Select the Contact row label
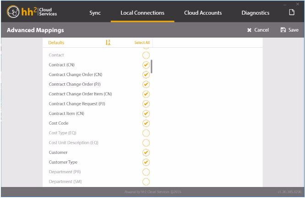Image resolution: width=305 pixels, height=198 pixels. 56,55
